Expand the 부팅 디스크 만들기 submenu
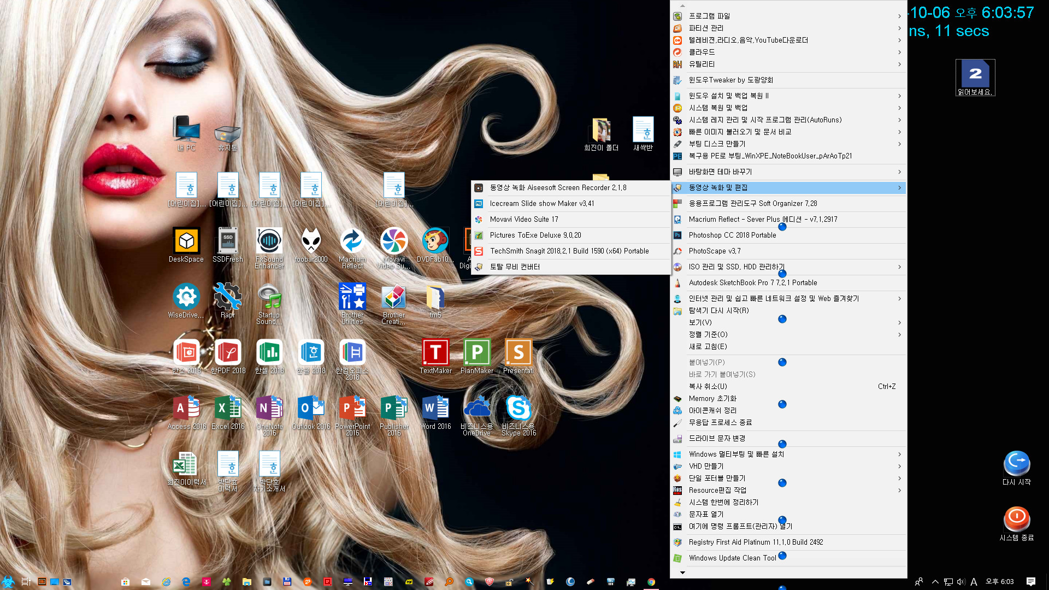This screenshot has width=1049, height=590. pos(788,144)
